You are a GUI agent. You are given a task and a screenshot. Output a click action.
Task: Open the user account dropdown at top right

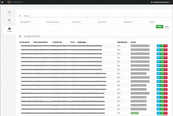click(160, 2)
